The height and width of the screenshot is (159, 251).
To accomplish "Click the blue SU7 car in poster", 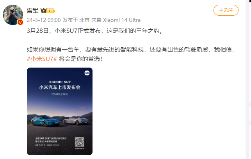I will tap(45, 121).
